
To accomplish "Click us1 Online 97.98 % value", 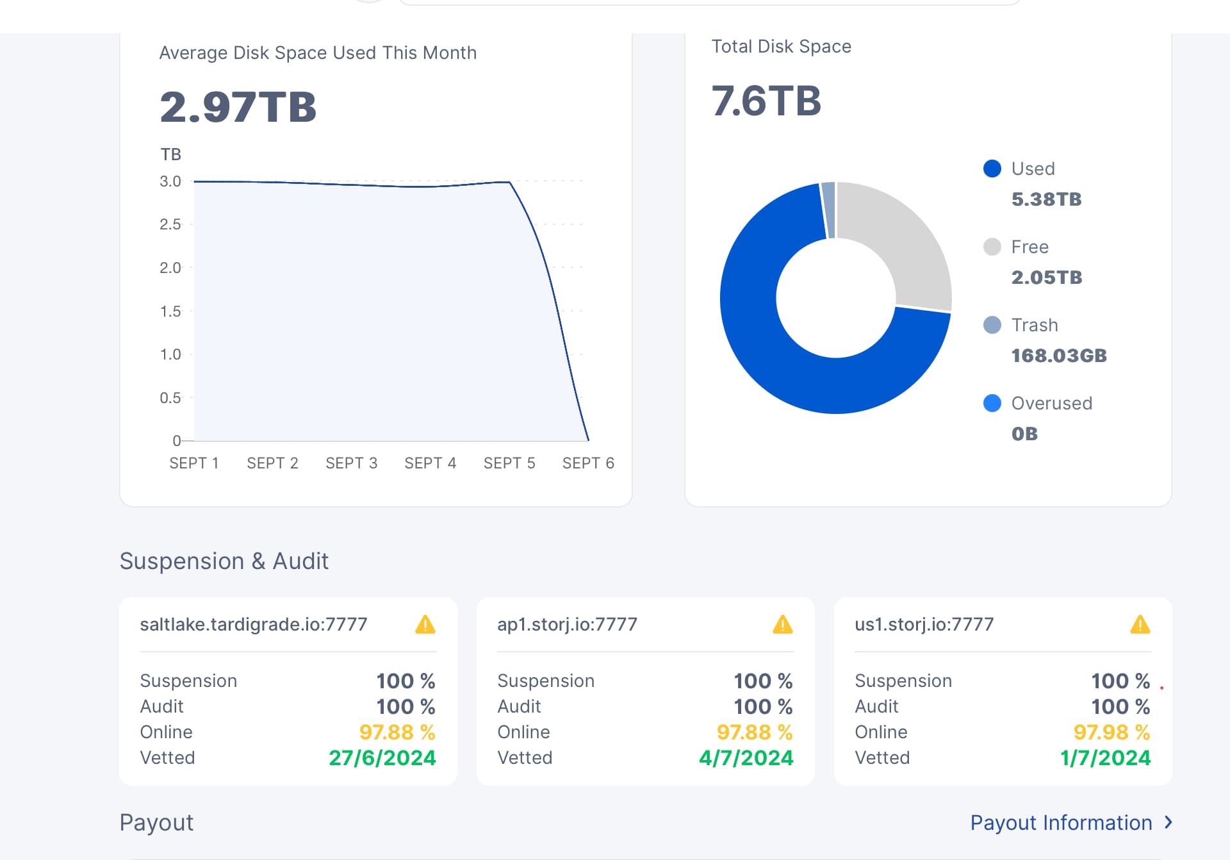I will tap(1111, 732).
